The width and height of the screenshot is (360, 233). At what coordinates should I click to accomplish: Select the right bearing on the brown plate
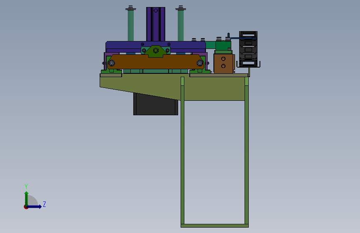tap(199, 63)
